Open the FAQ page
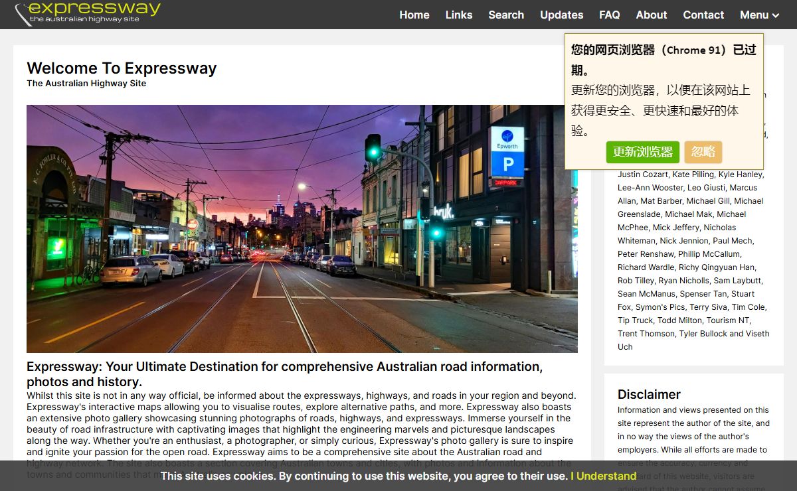The height and width of the screenshot is (491, 797). coord(609,15)
